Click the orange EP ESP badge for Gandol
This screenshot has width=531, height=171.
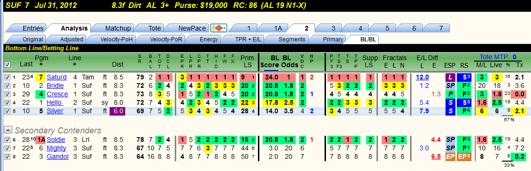[450, 156]
